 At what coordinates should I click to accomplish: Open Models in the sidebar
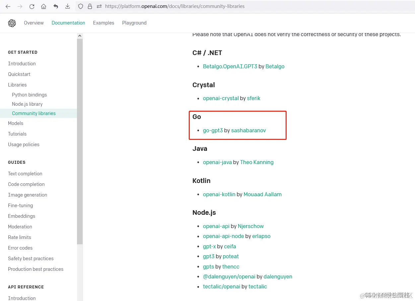tap(16, 123)
